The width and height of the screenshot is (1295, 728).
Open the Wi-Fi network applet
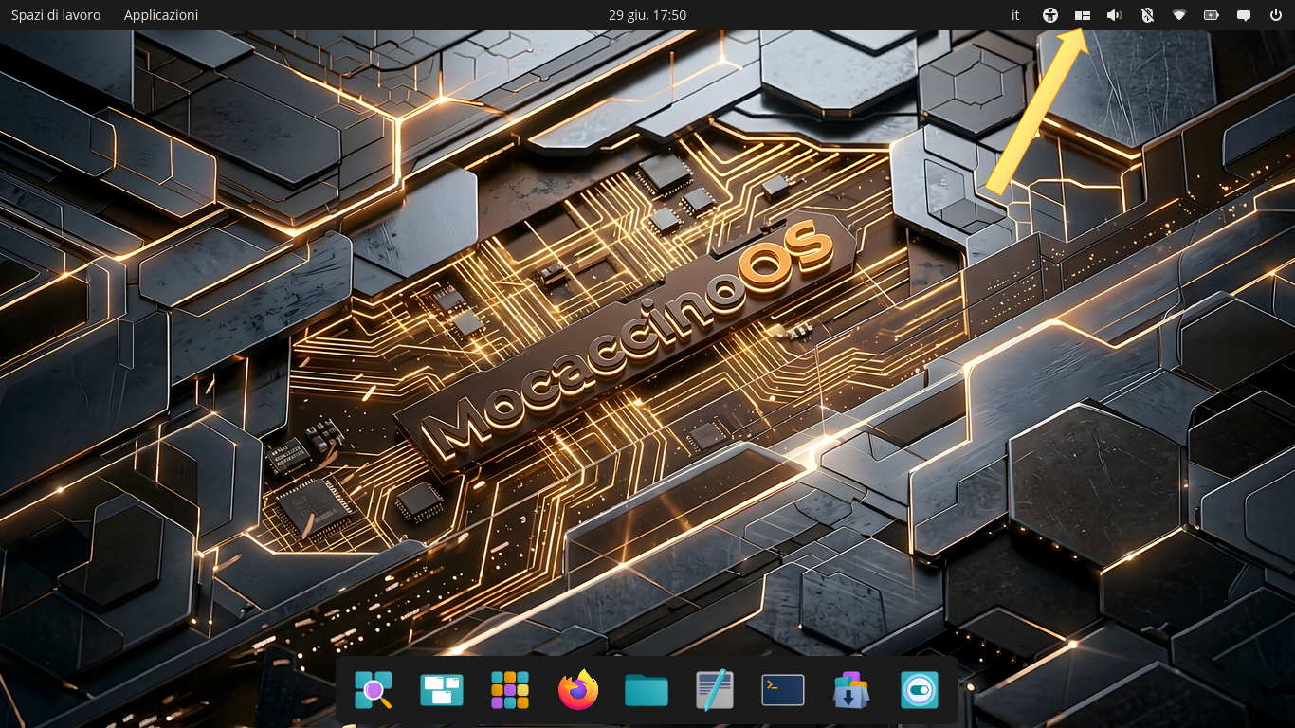pyautogui.click(x=1179, y=15)
